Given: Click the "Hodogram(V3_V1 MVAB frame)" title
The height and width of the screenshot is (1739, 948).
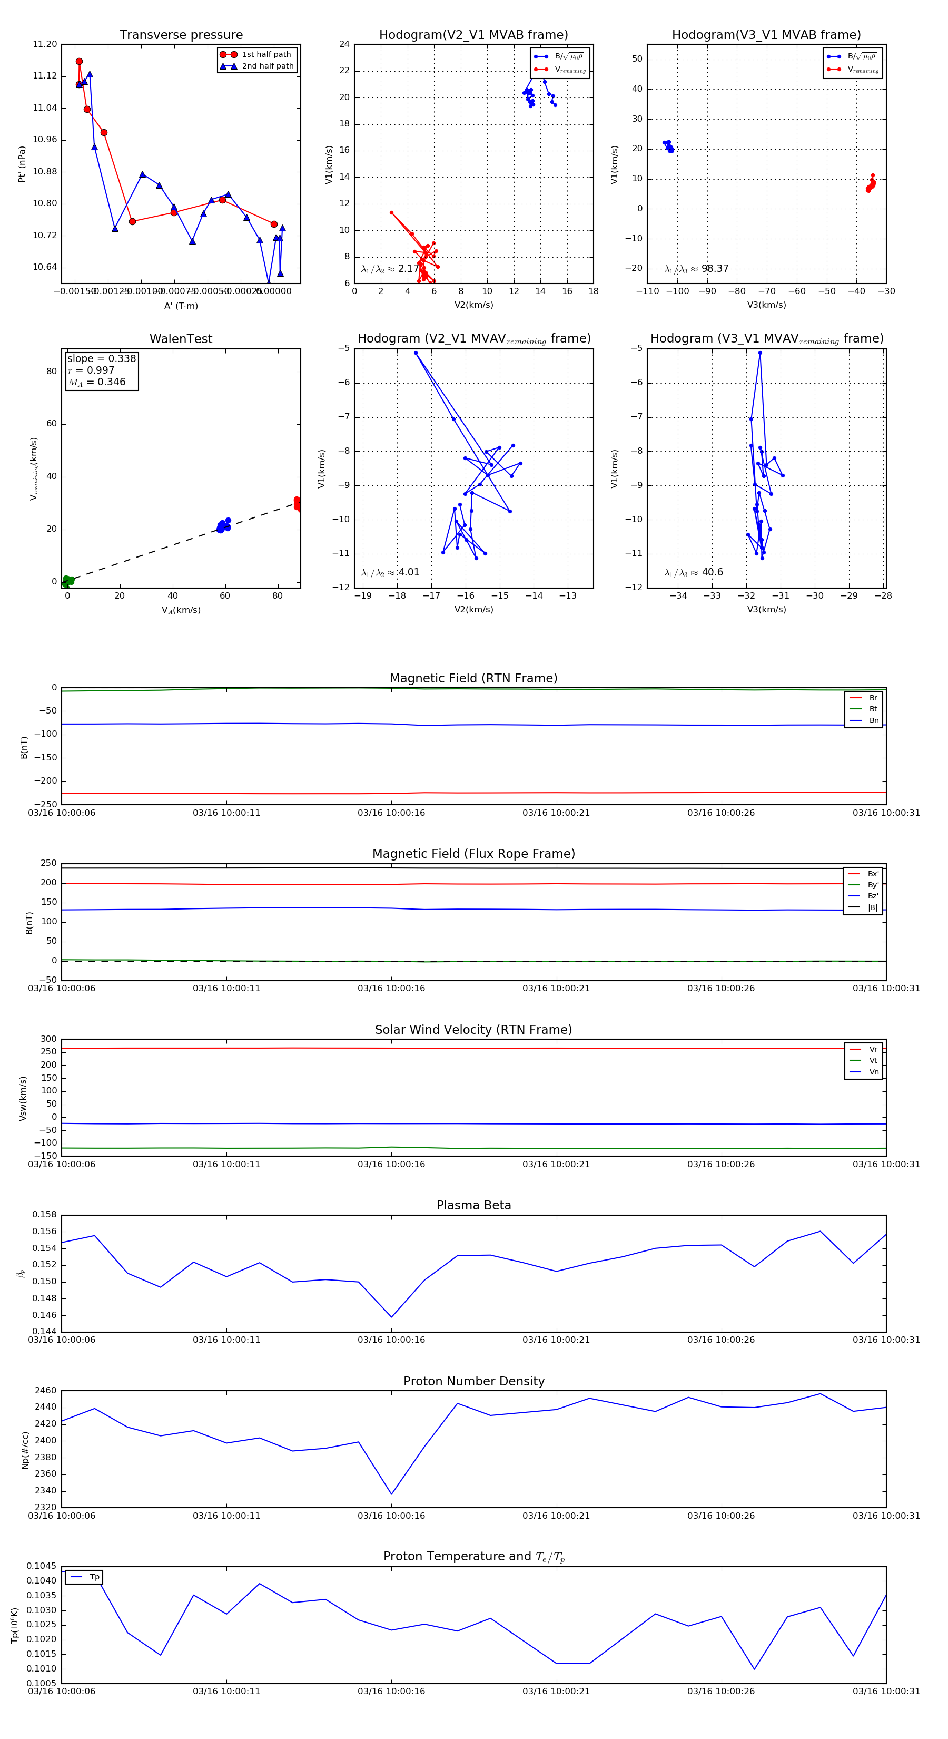Looking at the screenshot, I should [x=766, y=35].
